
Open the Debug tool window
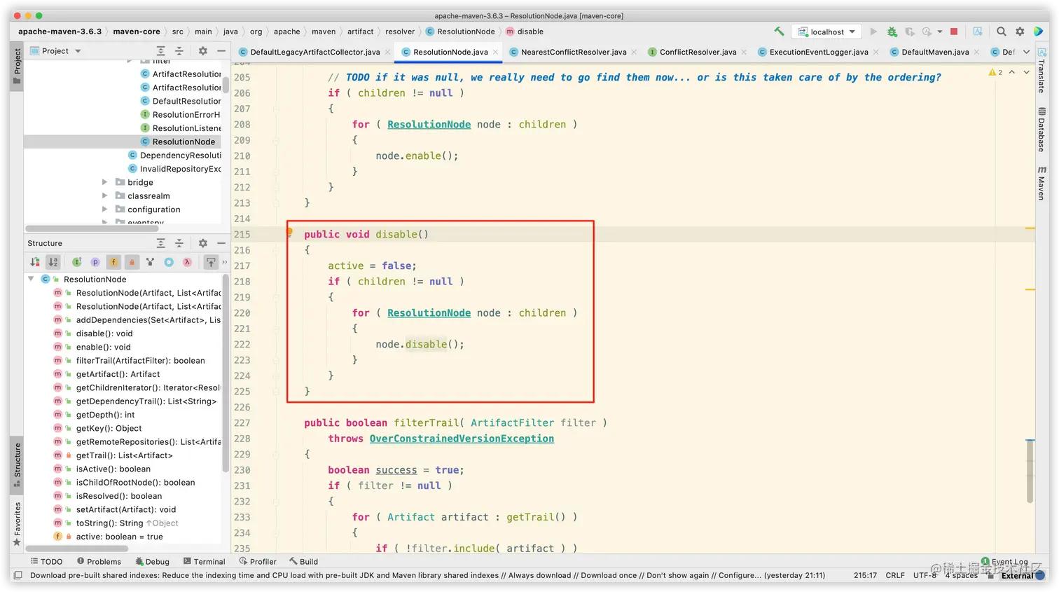152,562
